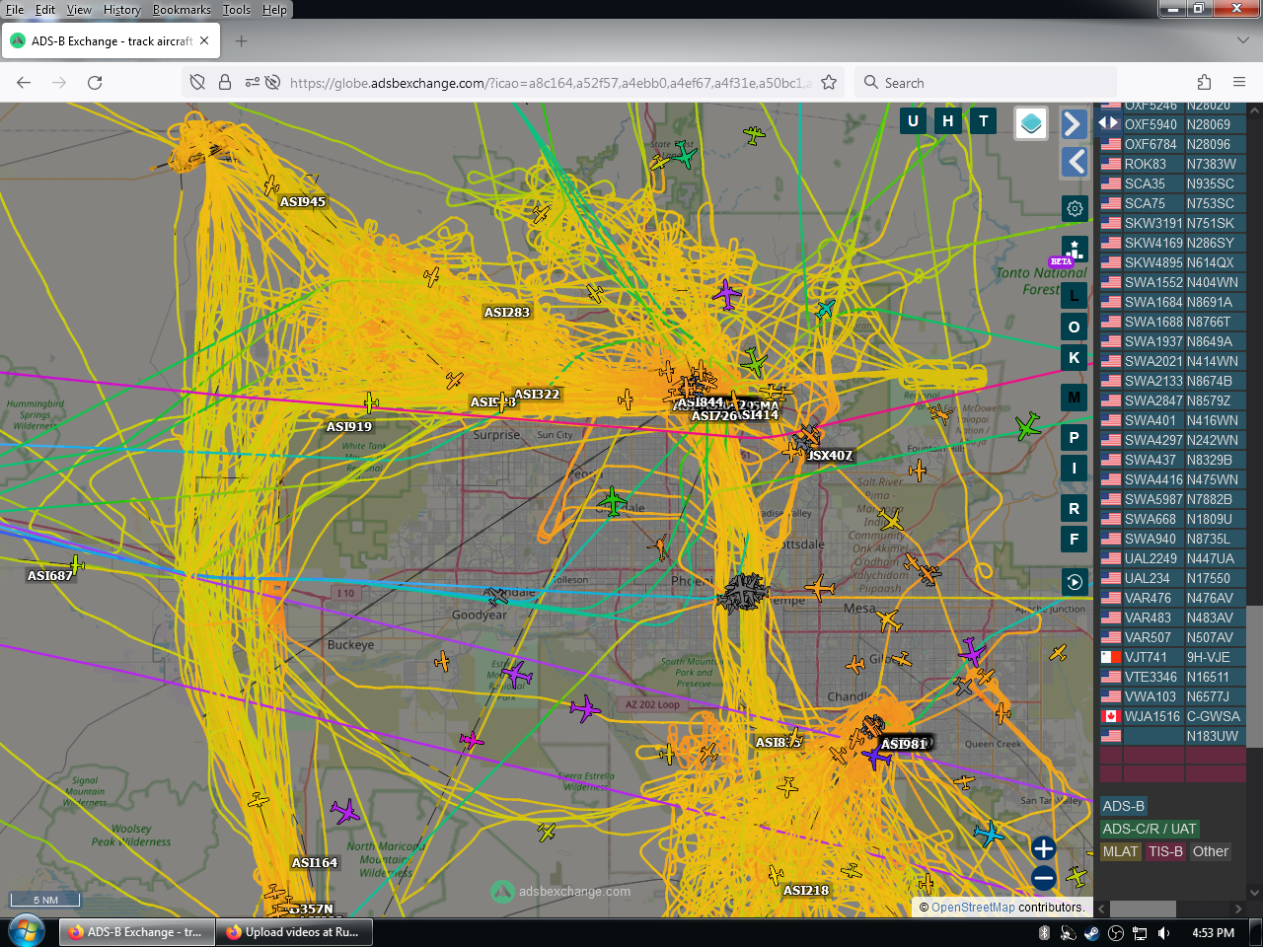
Task: Zoom in with the map plus button
Action: [1044, 848]
